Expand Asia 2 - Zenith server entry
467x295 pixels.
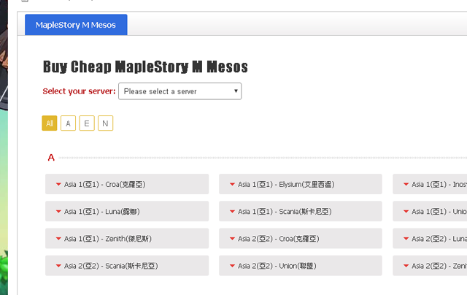(x=430, y=266)
